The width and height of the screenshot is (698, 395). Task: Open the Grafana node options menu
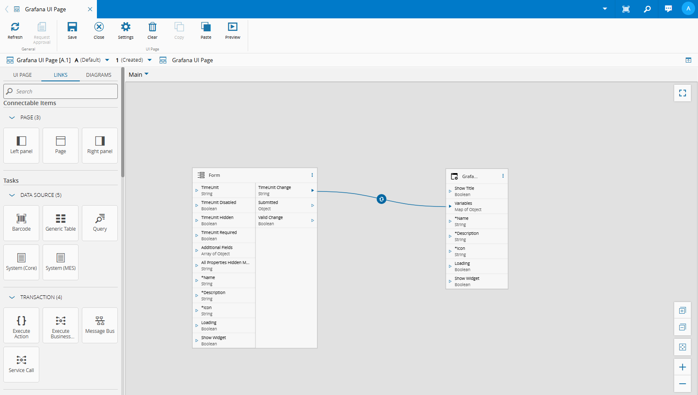(503, 176)
